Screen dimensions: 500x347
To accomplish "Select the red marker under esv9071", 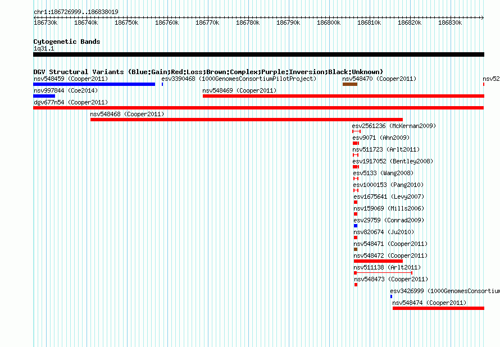I will (356, 143).
